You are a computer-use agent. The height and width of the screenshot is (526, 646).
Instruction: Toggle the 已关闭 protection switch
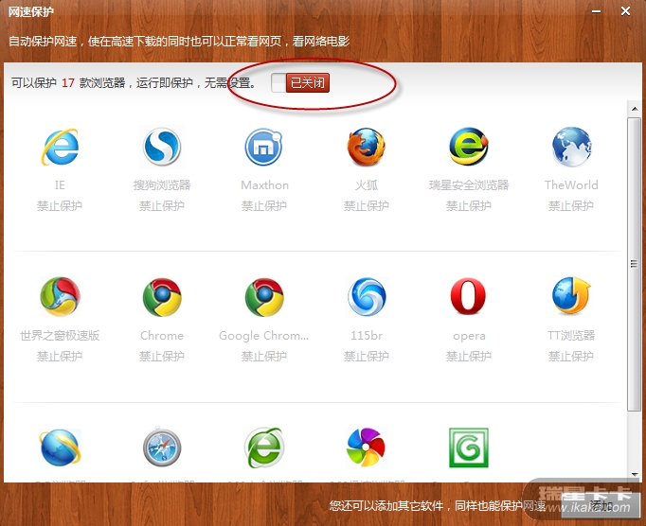point(300,82)
